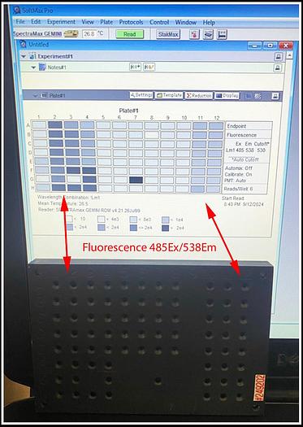
Task: Click the Reduction button
Action: click(199, 96)
